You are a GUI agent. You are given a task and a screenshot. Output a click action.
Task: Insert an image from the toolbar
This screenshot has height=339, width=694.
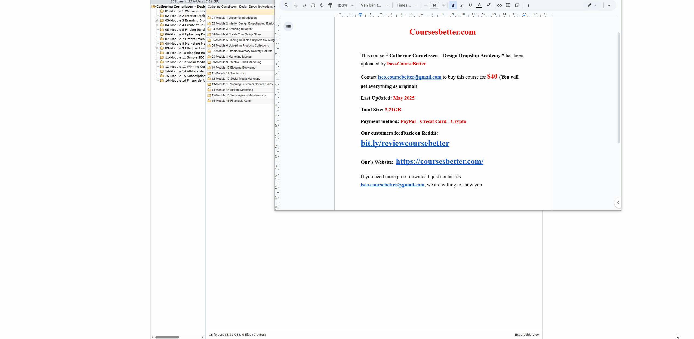517,5
